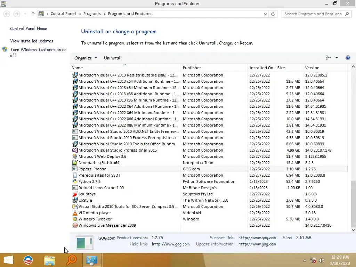356x267 pixels.
Task: Click the Programs breadcrumb
Action: pyautogui.click(x=92, y=14)
